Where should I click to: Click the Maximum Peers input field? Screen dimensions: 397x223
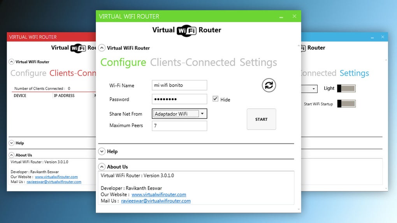[179, 125]
